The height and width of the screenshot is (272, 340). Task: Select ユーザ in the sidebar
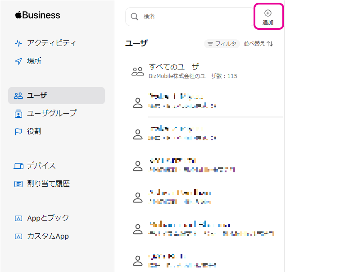pyautogui.click(x=56, y=96)
